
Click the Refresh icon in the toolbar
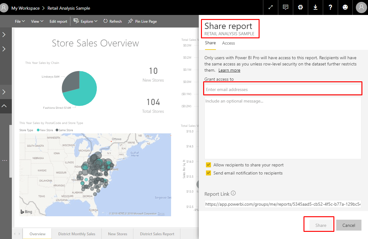tap(105, 21)
